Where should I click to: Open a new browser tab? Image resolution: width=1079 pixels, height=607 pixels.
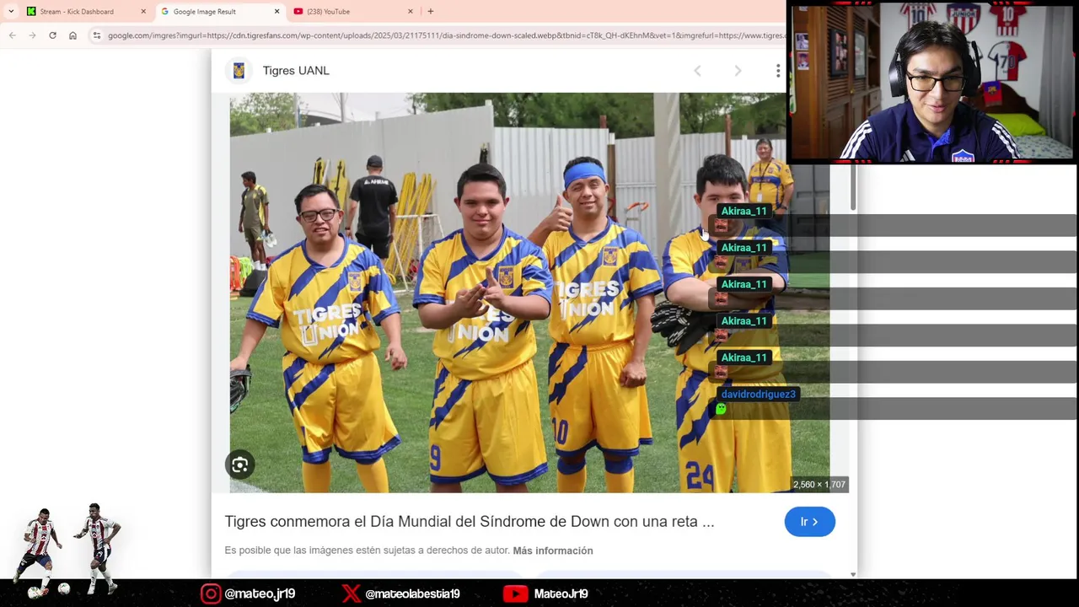tap(431, 12)
